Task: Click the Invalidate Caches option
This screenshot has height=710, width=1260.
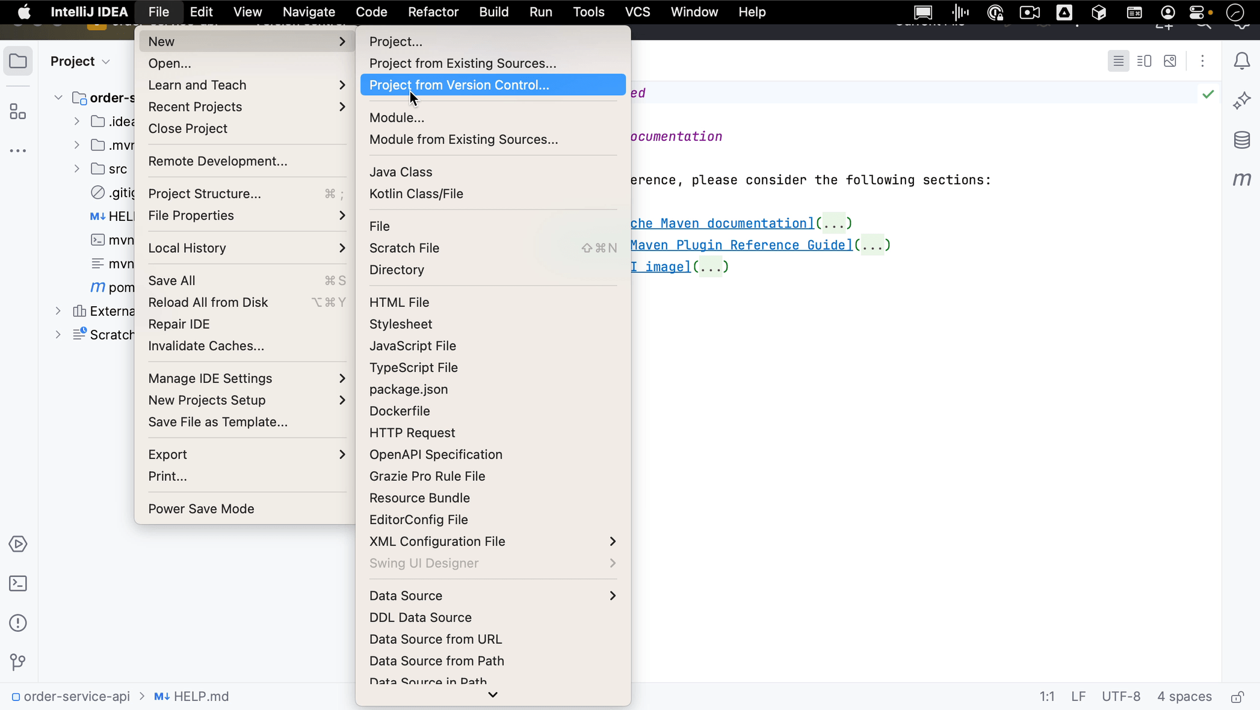Action: [206, 345]
